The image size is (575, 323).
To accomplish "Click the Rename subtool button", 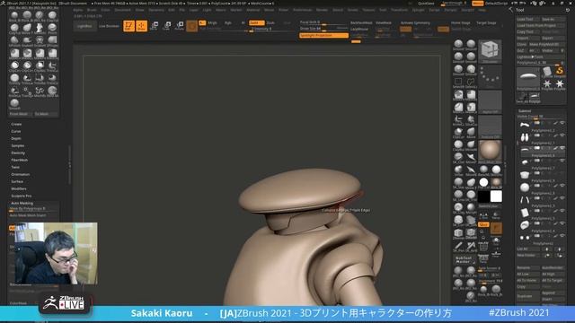I will [x=528, y=267].
